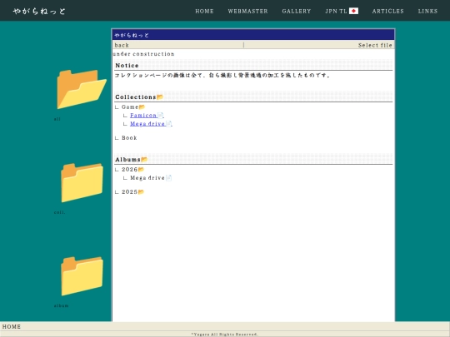Click the 'coll.' label under folder
Image resolution: width=450 pixels, height=337 pixels.
[x=59, y=212]
